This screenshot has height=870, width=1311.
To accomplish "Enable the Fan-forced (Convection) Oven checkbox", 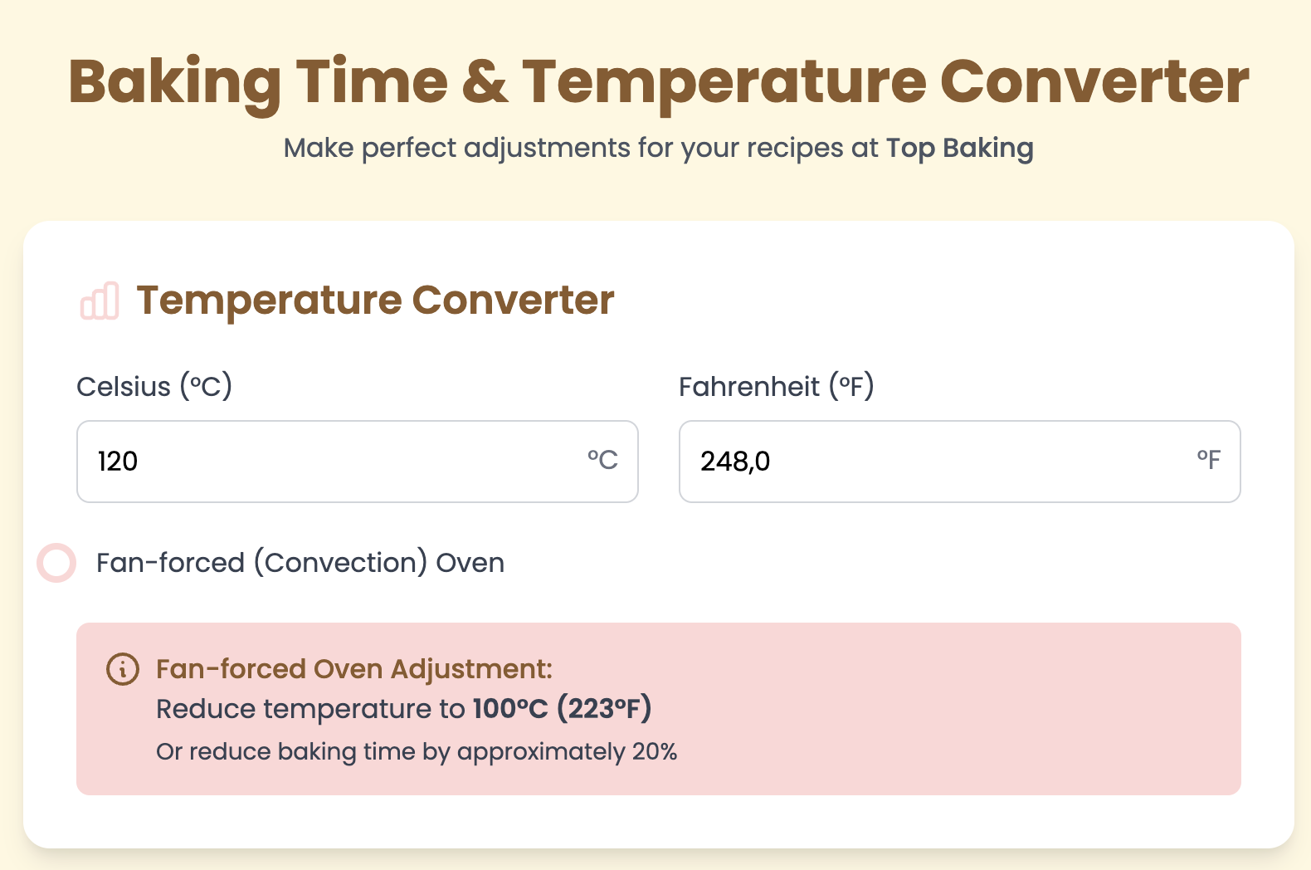I will coord(56,563).
